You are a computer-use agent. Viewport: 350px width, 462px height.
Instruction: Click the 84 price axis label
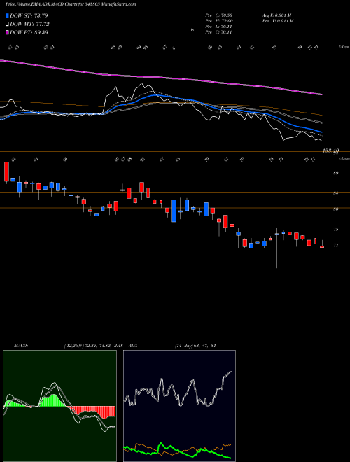pyautogui.click(x=335, y=193)
